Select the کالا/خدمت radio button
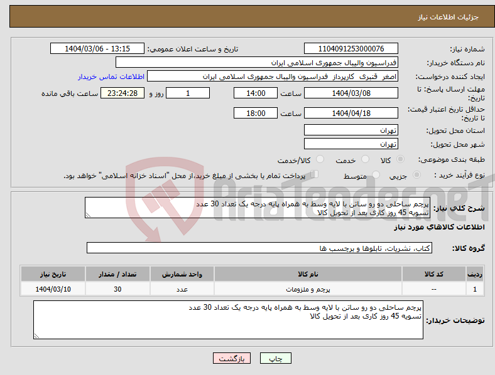The width and height of the screenshot is (495, 375). tap(320, 159)
